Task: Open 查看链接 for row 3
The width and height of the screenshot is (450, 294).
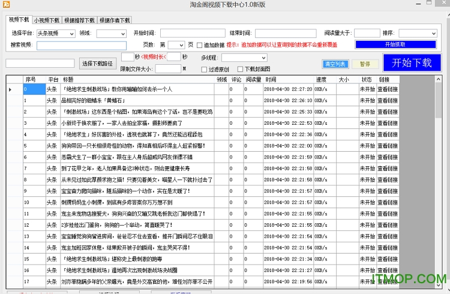Action: coord(388,123)
